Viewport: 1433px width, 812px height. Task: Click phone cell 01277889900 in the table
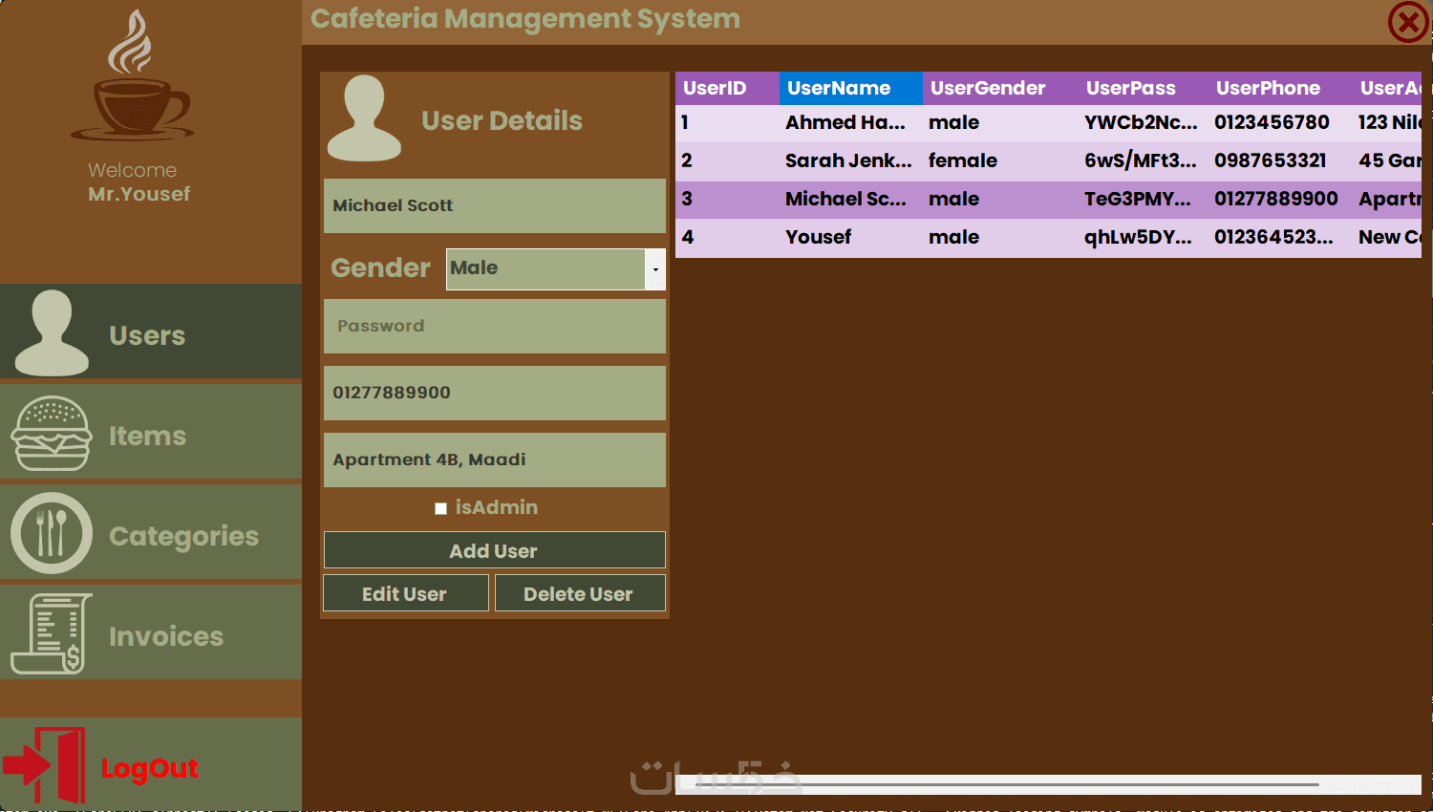pos(1280,199)
